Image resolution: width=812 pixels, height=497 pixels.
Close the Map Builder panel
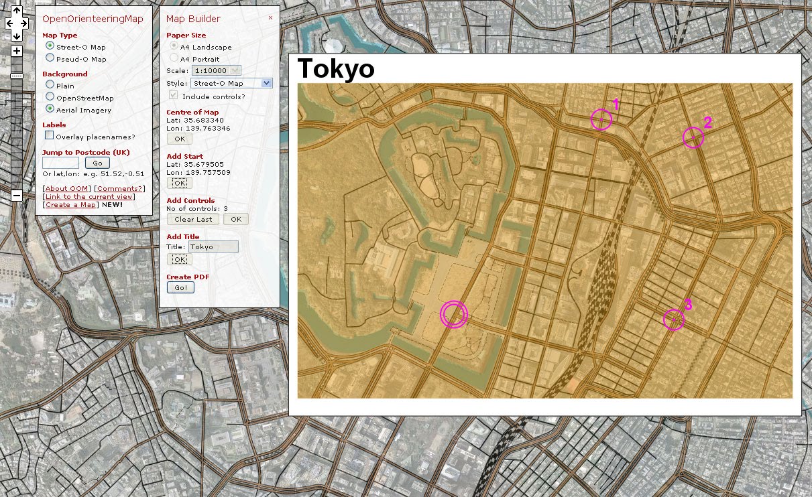click(270, 18)
